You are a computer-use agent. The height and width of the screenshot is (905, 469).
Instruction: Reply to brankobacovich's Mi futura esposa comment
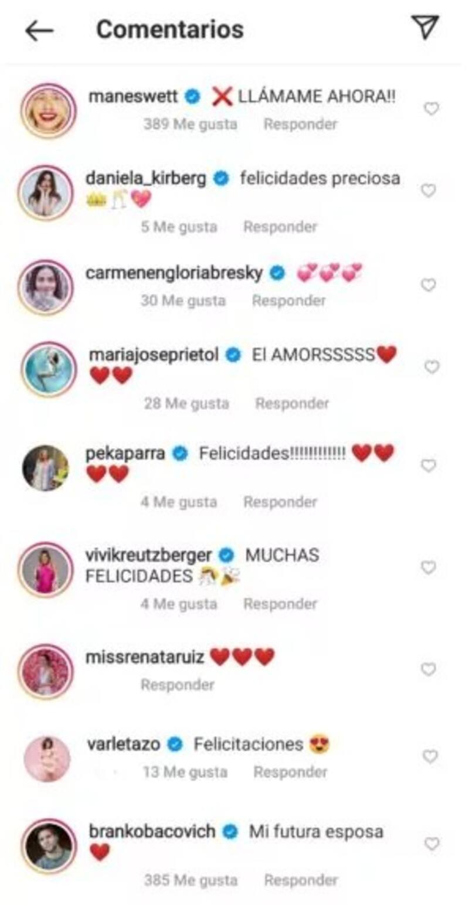[301, 880]
